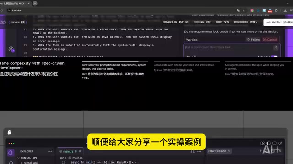This screenshot has width=293, height=164.
Task: Toggle the bottom panel layout icon in IDE
Action: tap(274, 143)
